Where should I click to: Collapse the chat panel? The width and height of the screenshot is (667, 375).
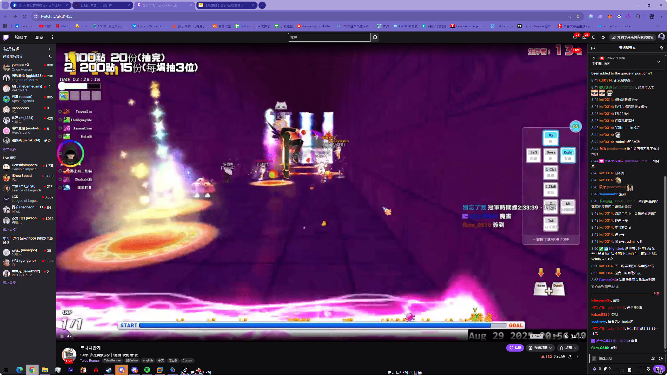point(593,48)
